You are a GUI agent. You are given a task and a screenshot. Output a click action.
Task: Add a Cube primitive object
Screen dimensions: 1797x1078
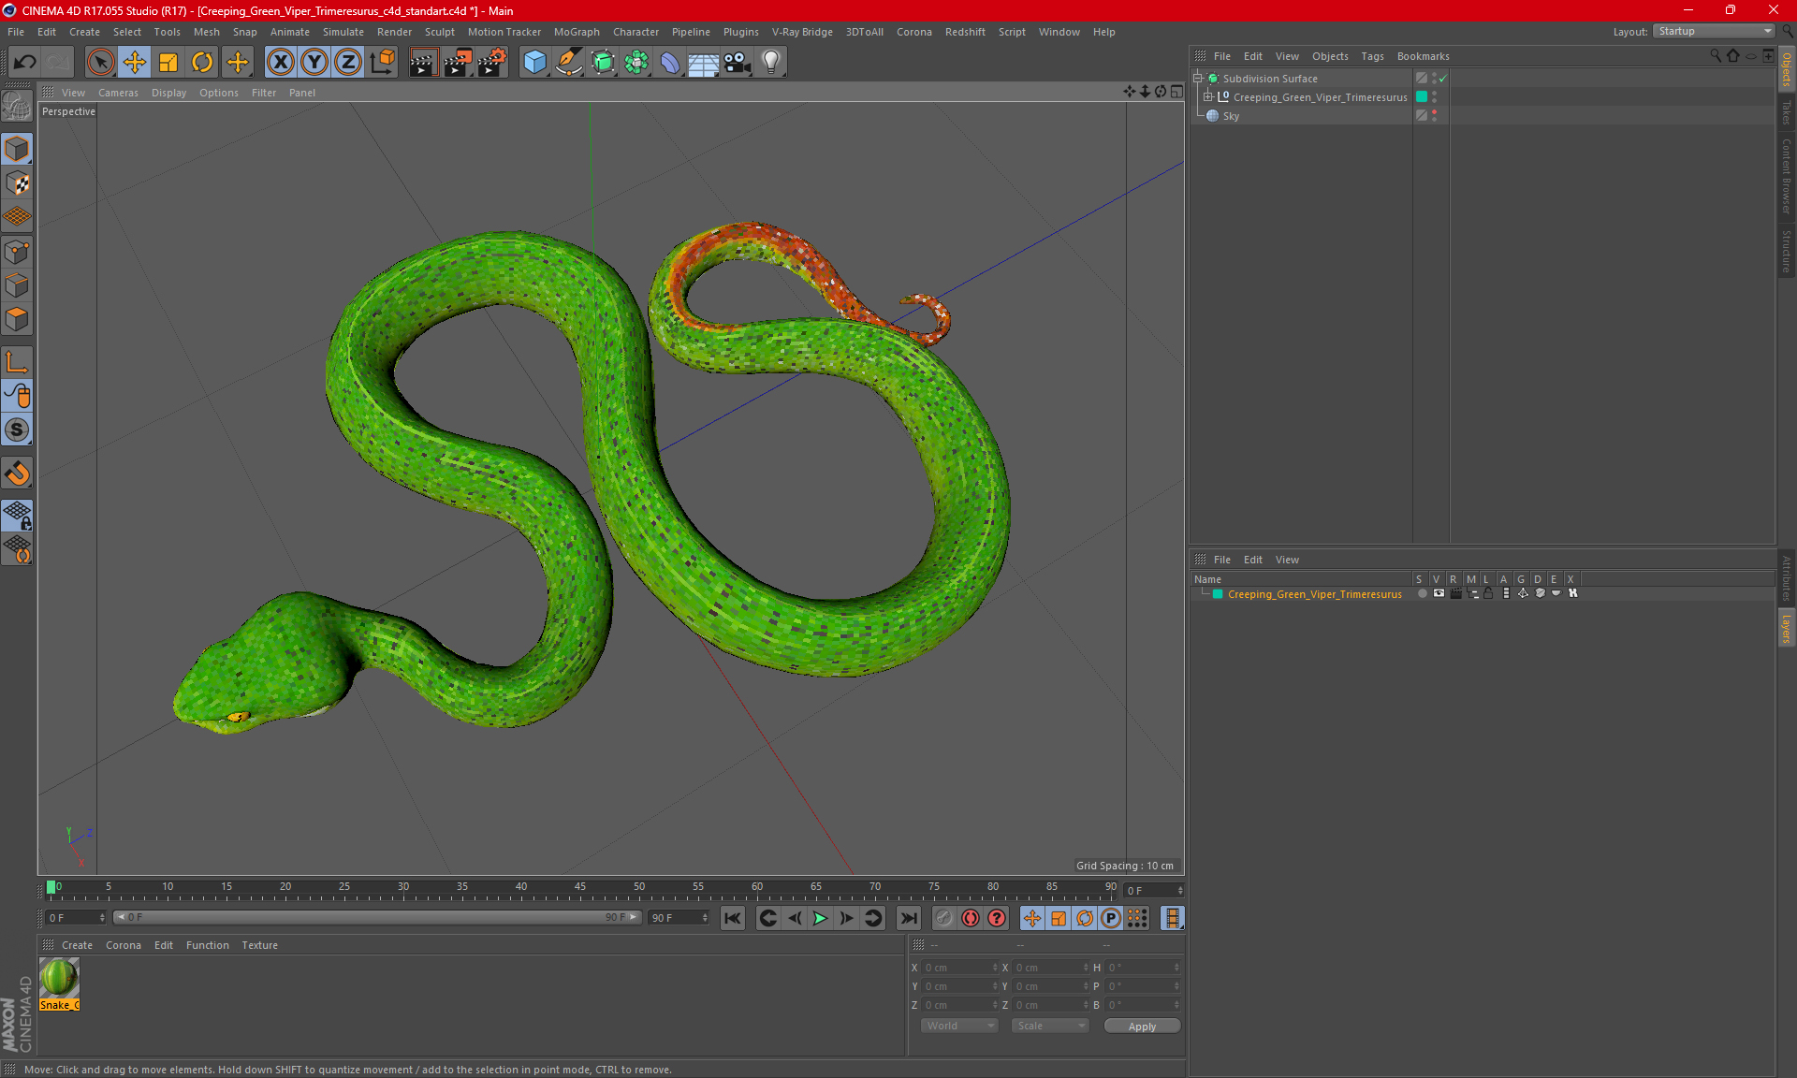534,63
